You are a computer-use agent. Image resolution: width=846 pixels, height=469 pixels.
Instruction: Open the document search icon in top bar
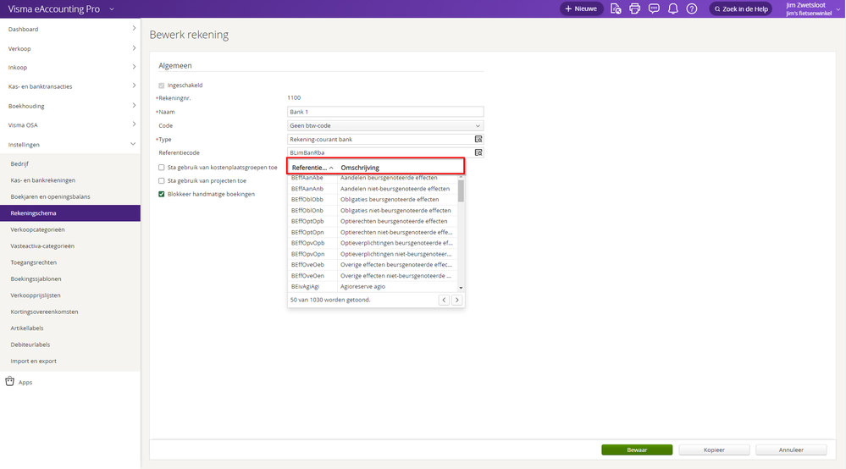point(616,8)
